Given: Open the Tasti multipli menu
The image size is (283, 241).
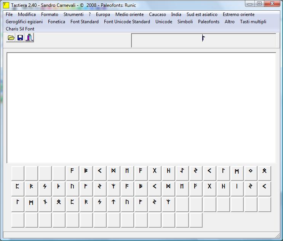Looking at the screenshot, I should pos(253,22).
